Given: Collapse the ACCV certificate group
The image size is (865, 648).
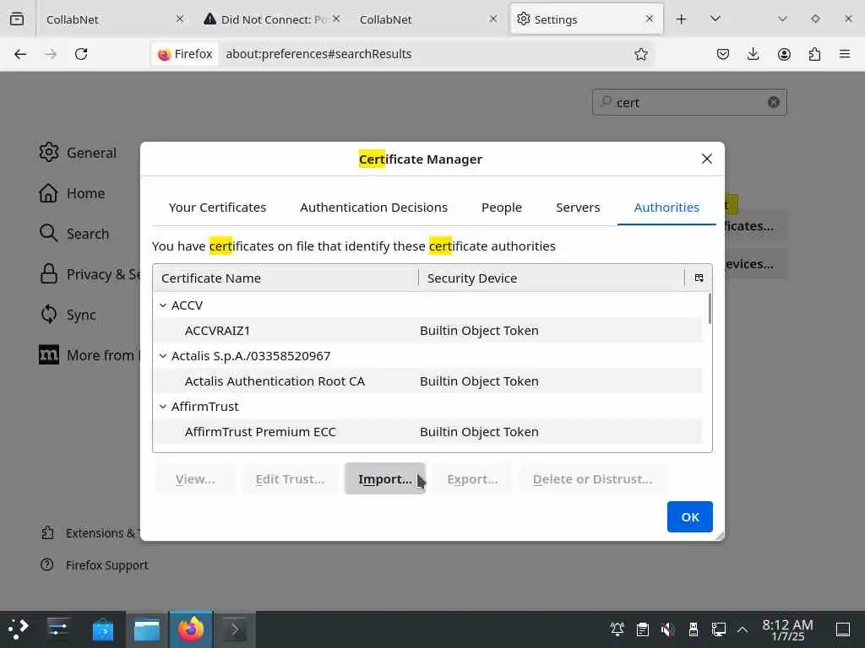Looking at the screenshot, I should tap(163, 305).
